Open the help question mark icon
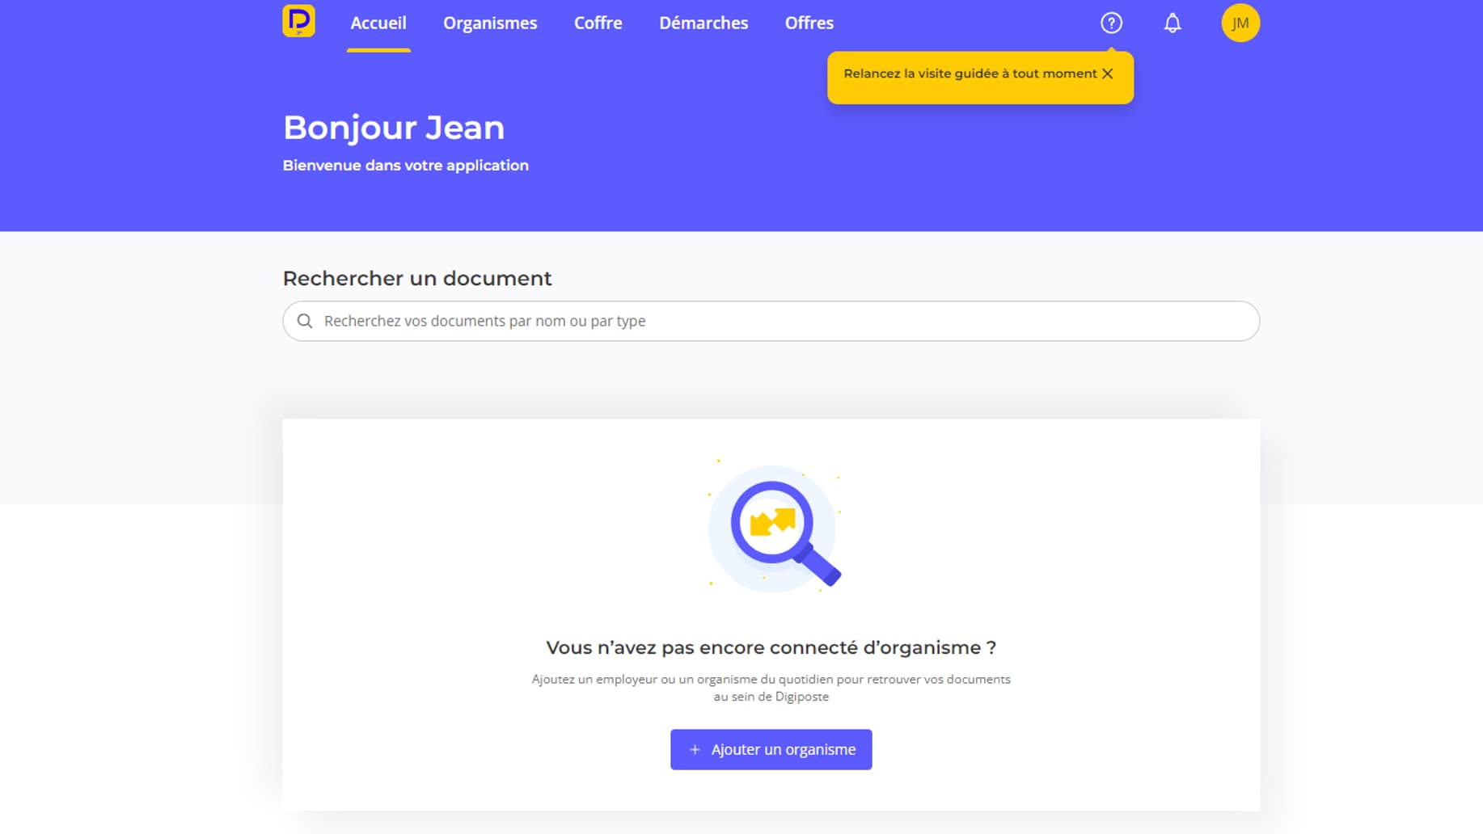The width and height of the screenshot is (1483, 834). [1111, 23]
